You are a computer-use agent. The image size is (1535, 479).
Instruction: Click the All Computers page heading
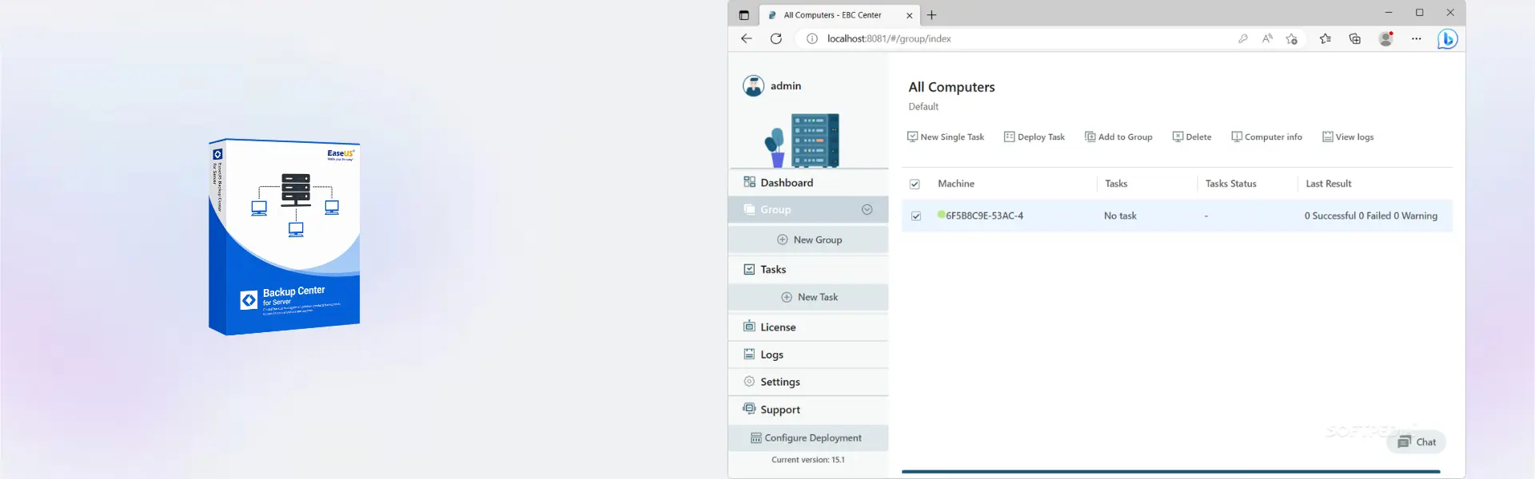951,87
